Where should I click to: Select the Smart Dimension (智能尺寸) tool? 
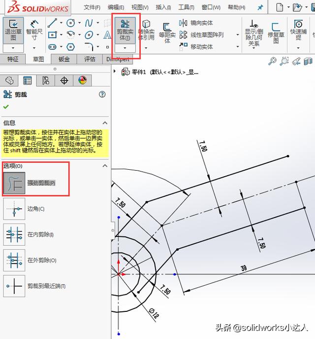(34, 31)
